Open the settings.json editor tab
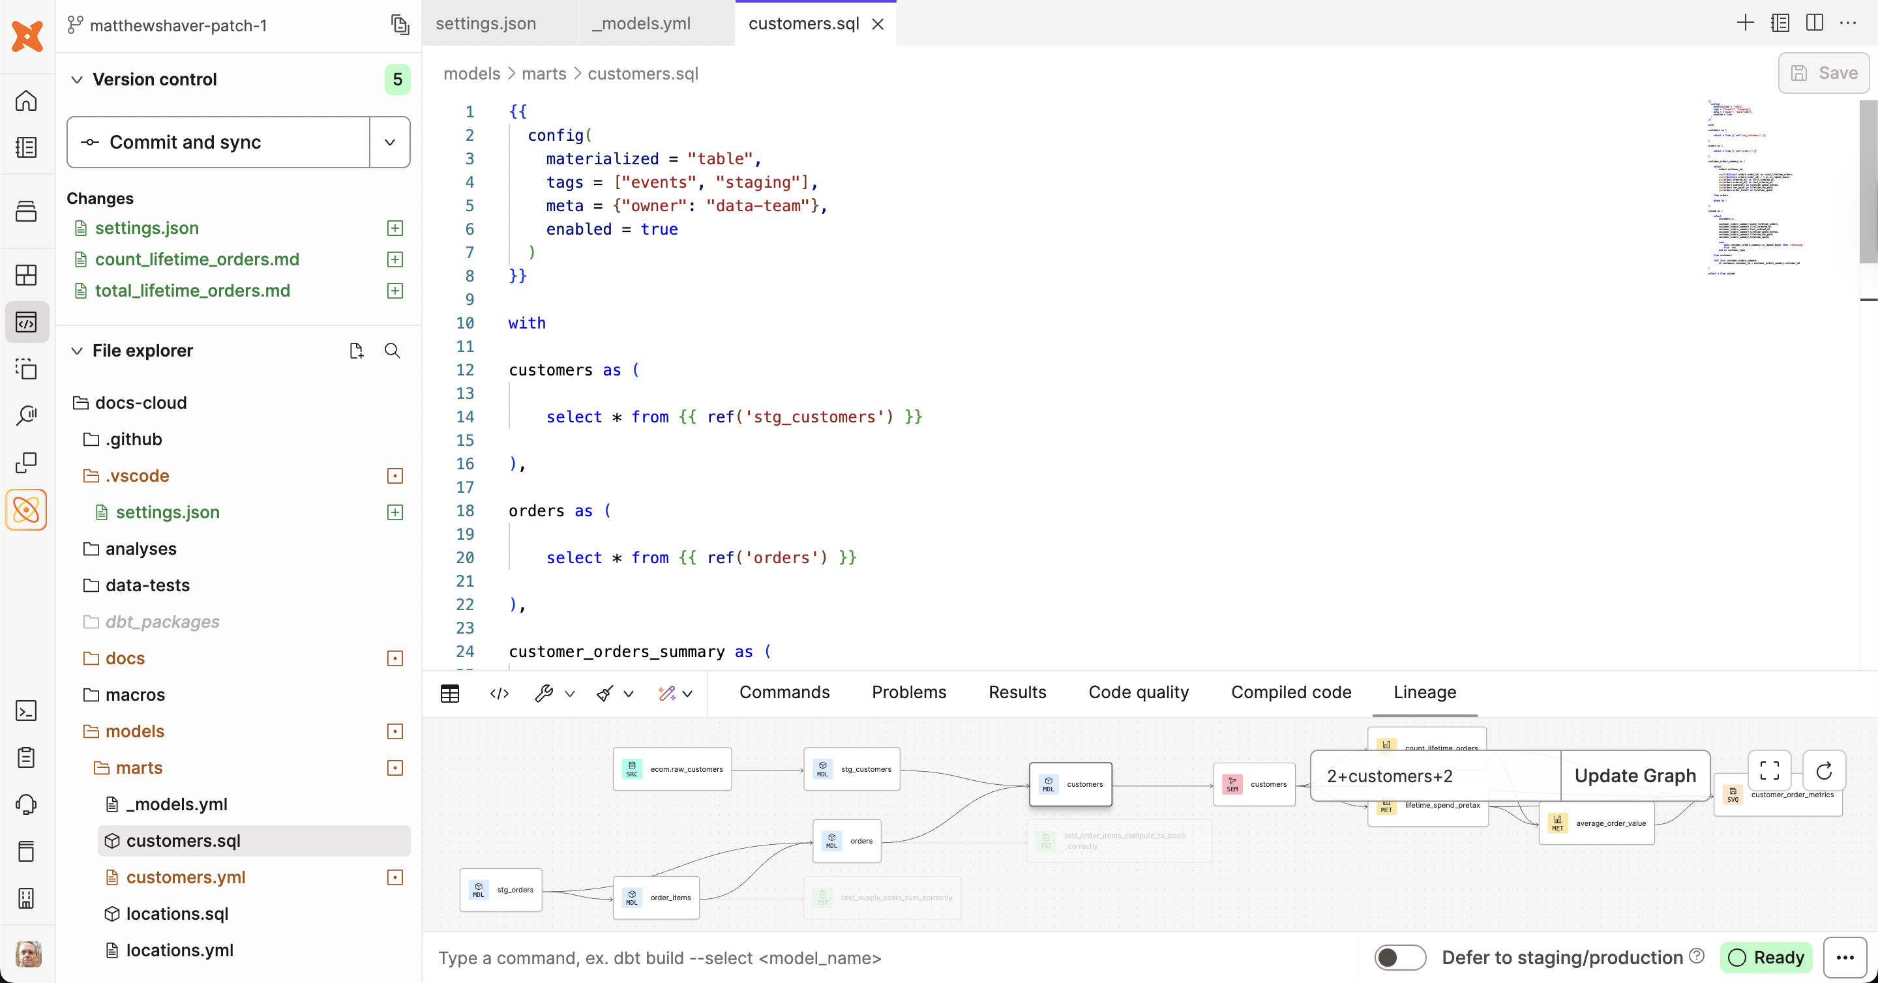 pos(486,23)
